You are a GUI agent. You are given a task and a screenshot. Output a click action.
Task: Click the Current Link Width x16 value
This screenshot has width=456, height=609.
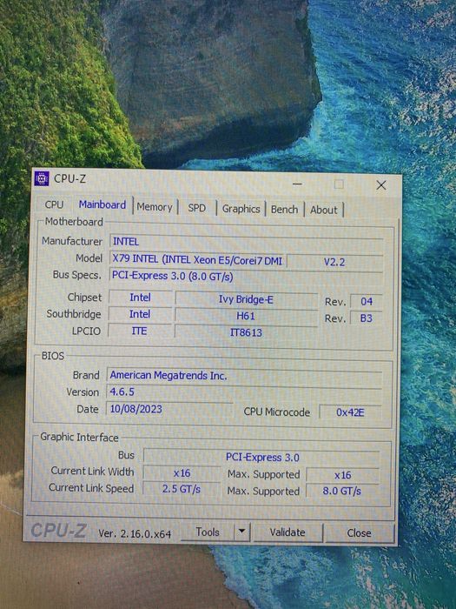pos(182,473)
